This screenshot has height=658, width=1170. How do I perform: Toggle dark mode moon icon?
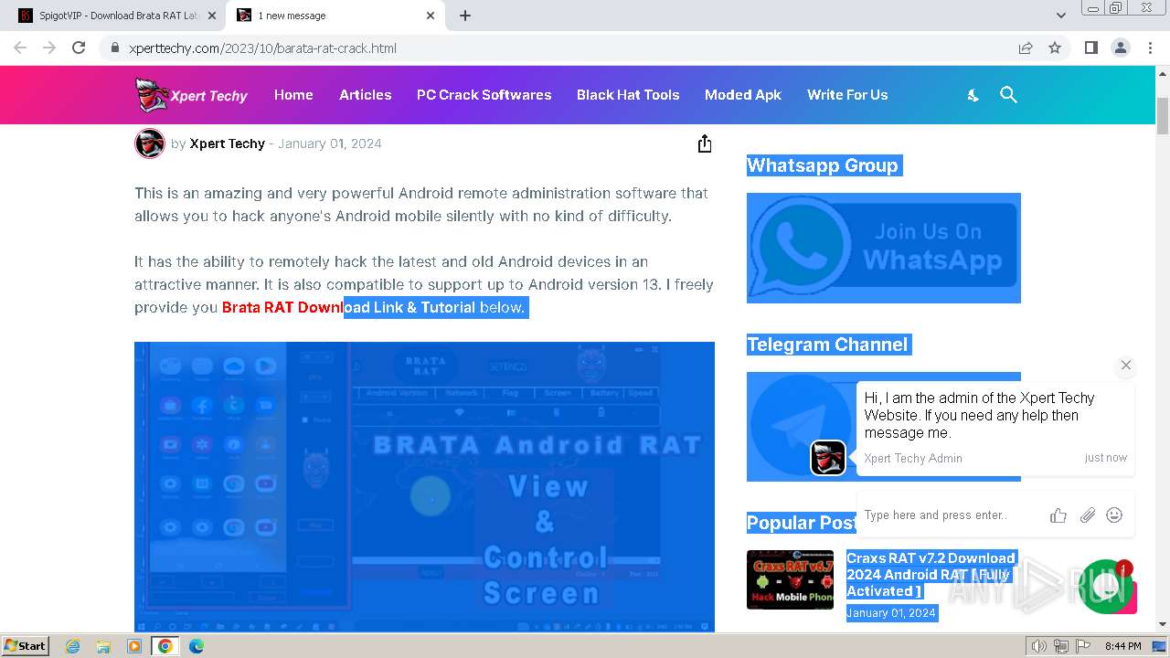pos(973,95)
